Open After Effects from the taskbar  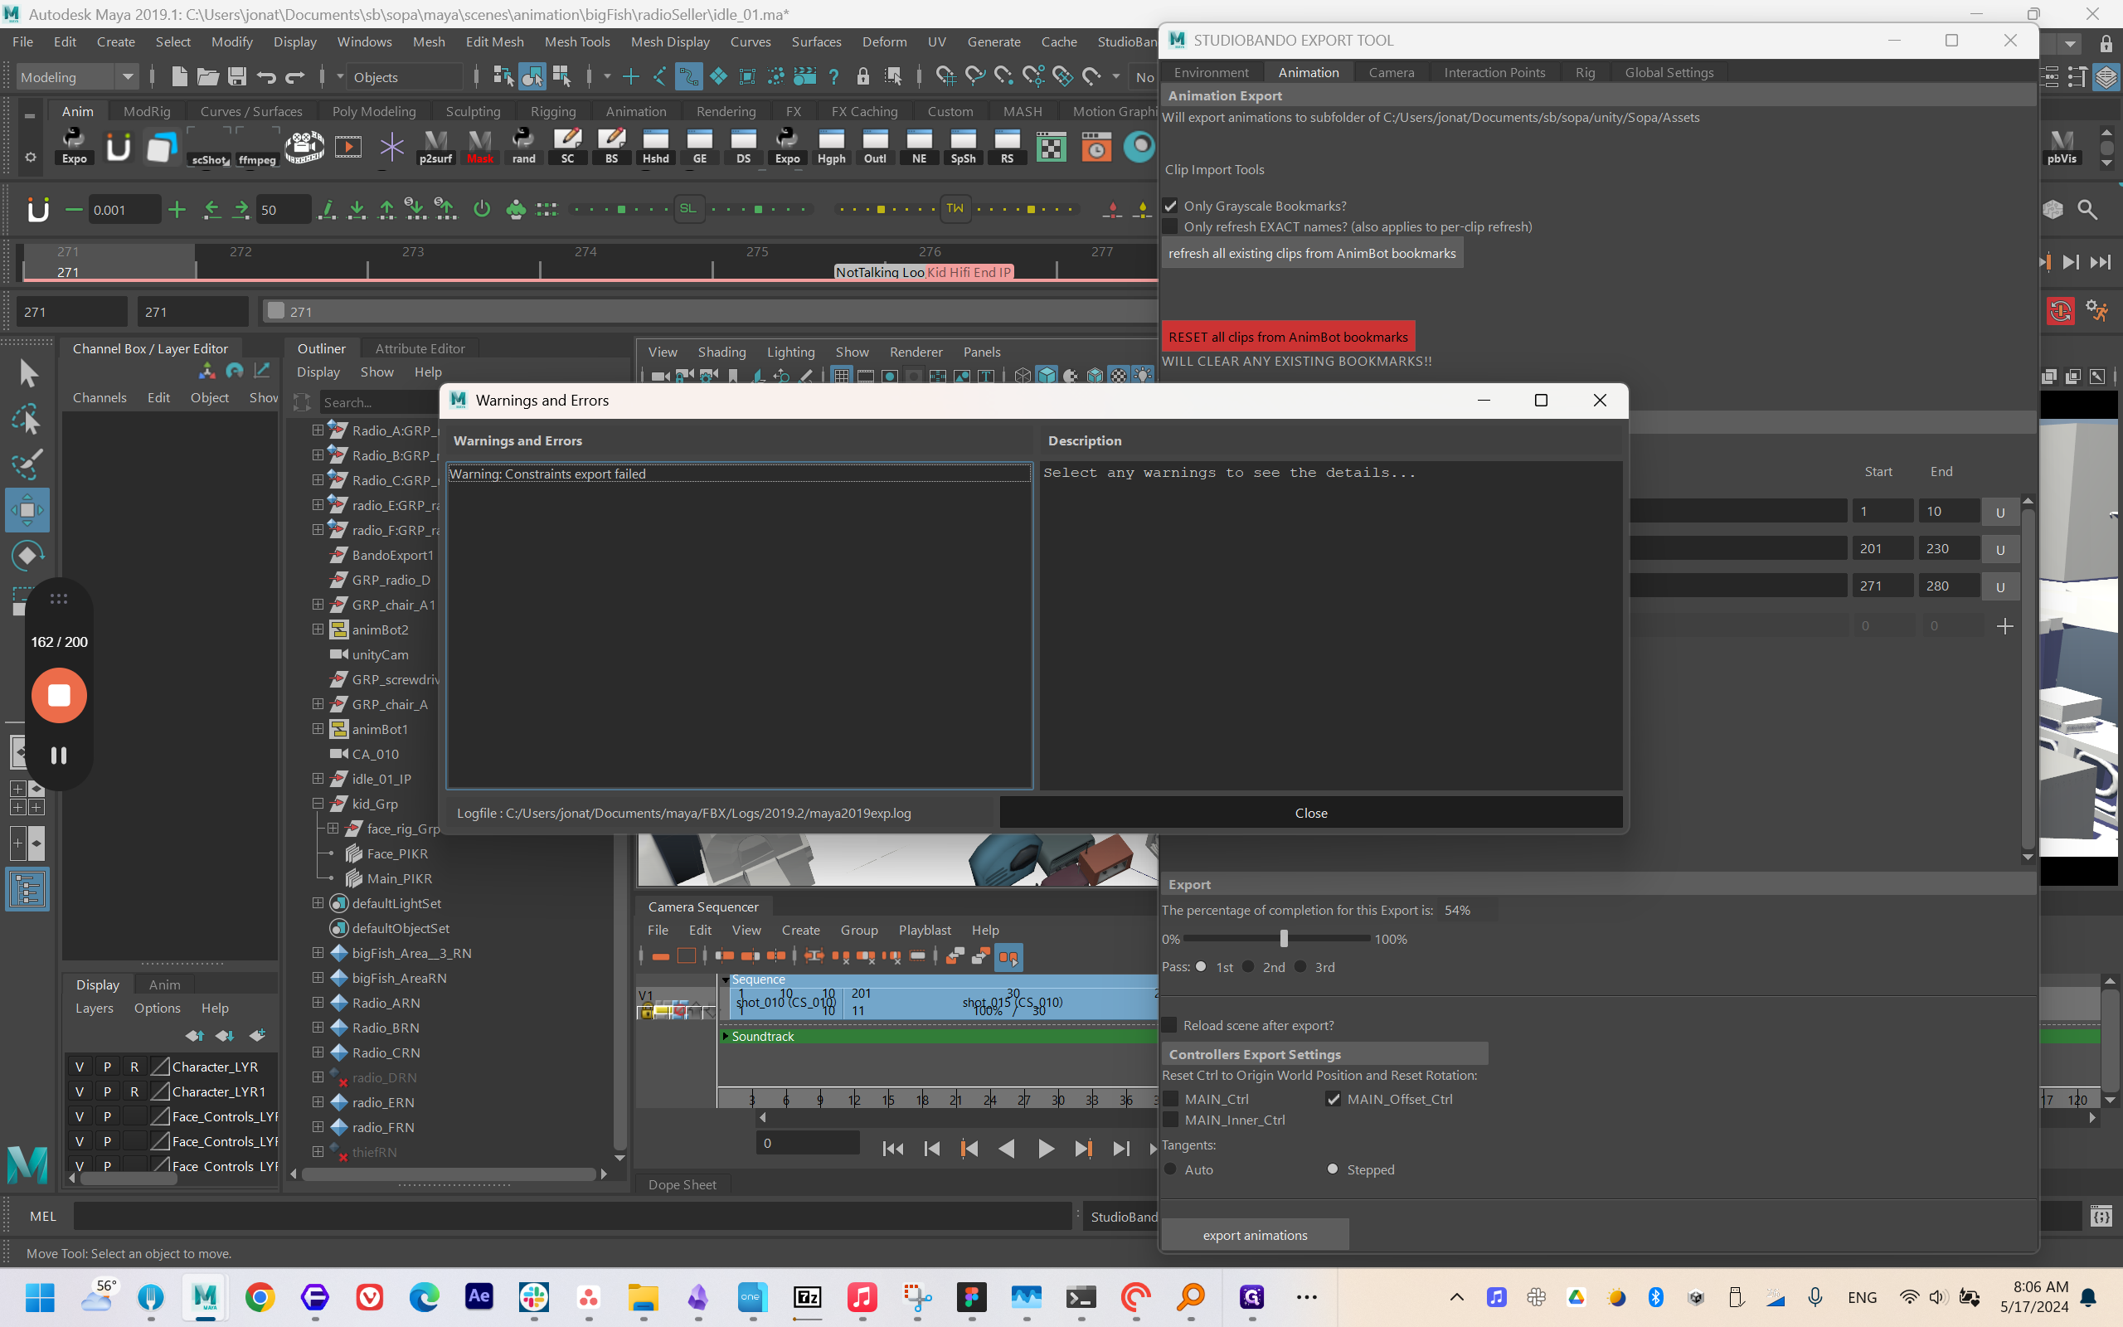point(479,1297)
